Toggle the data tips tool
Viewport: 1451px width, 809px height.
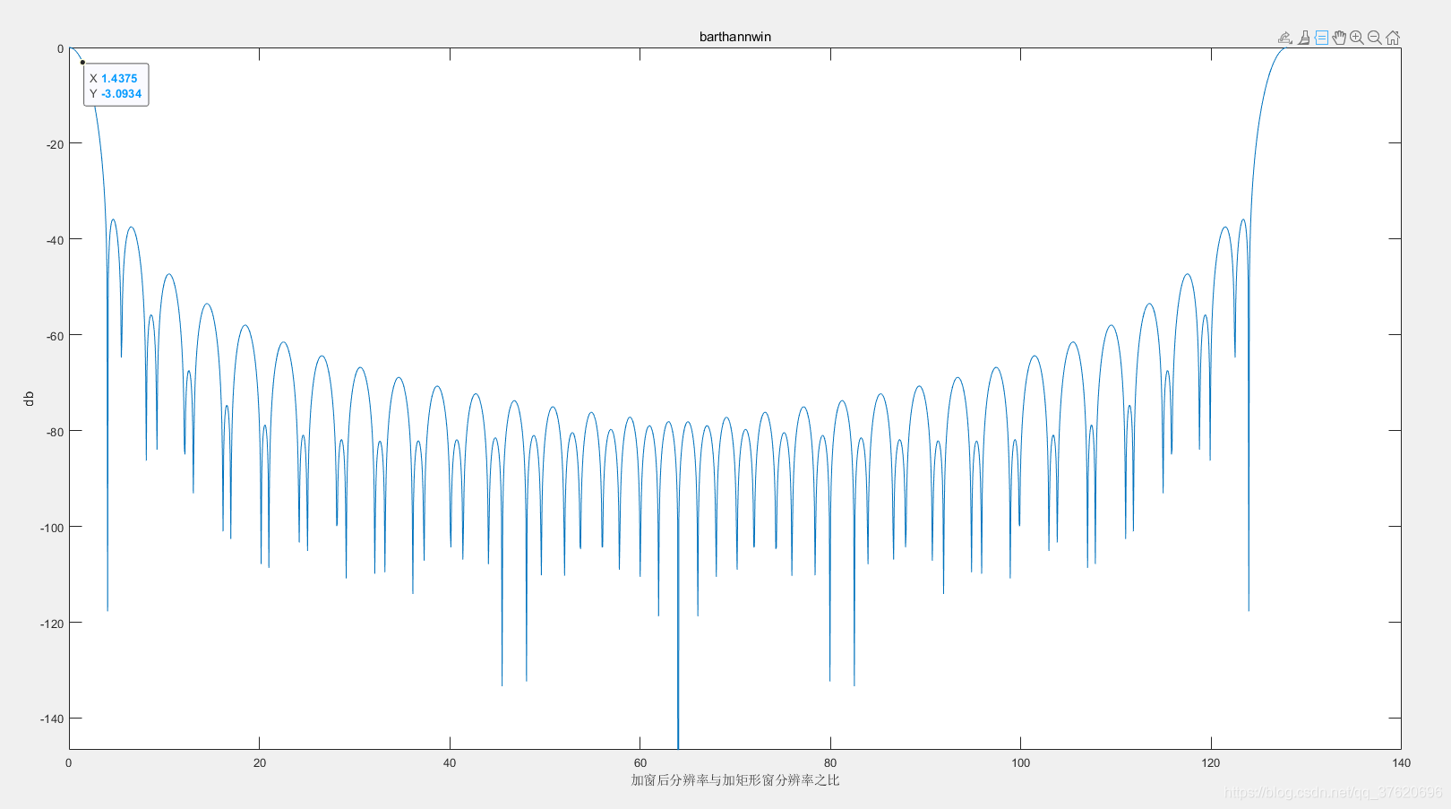pyautogui.click(x=1322, y=38)
